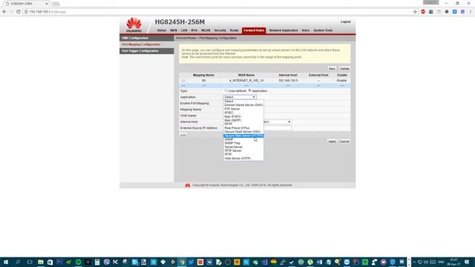This screenshot has height=267, width=475.
Task: Open the red adblock extension icon
Action: click(x=423, y=12)
